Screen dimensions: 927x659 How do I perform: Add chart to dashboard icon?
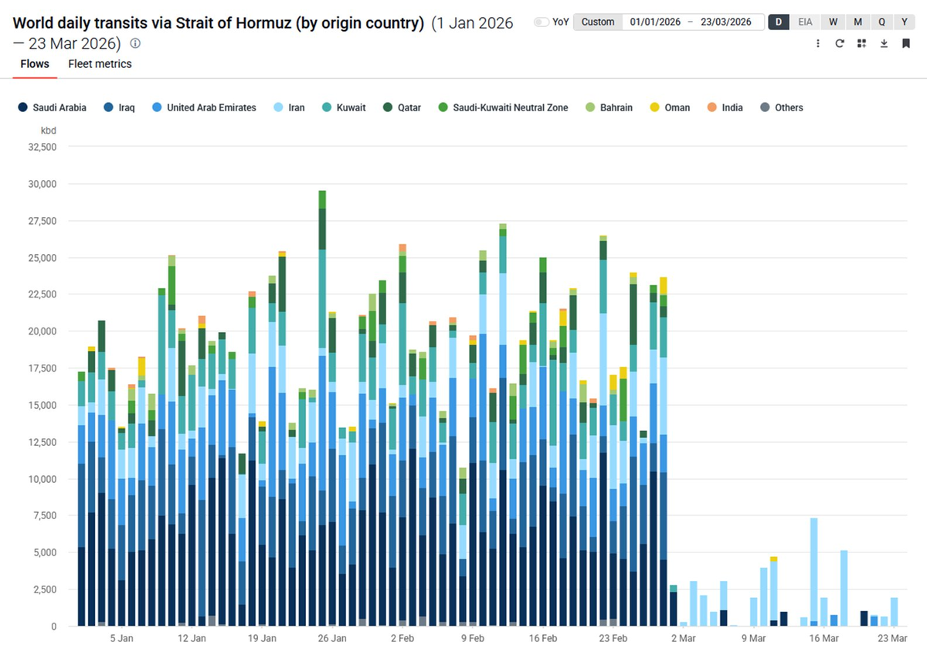coord(861,44)
